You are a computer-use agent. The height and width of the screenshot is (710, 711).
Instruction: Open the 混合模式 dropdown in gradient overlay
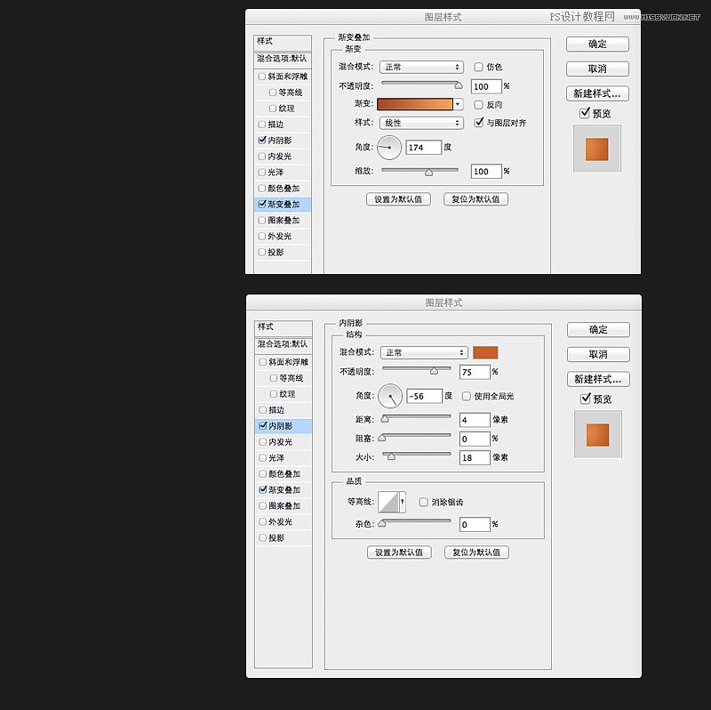tap(421, 67)
